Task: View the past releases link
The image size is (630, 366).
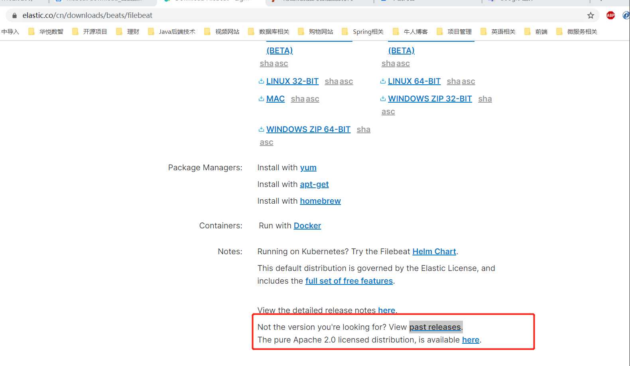Action: tap(435, 327)
